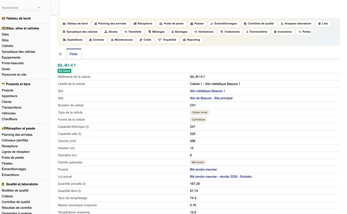Open Mélanges toolbar button
Screen dimensions: 347x214
pyautogui.click(x=156, y=32)
